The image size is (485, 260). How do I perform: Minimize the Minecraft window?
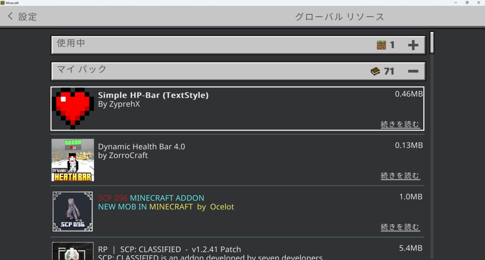[455, 3]
